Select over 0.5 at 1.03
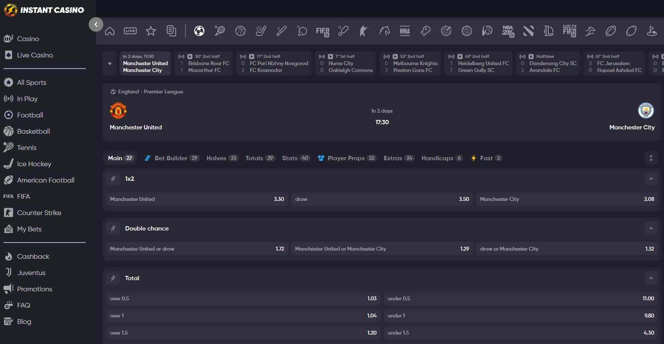Image resolution: width=664 pixels, height=344 pixels. (x=243, y=299)
